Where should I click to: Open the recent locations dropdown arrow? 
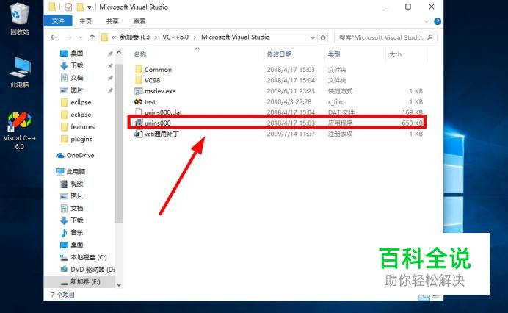coord(80,37)
